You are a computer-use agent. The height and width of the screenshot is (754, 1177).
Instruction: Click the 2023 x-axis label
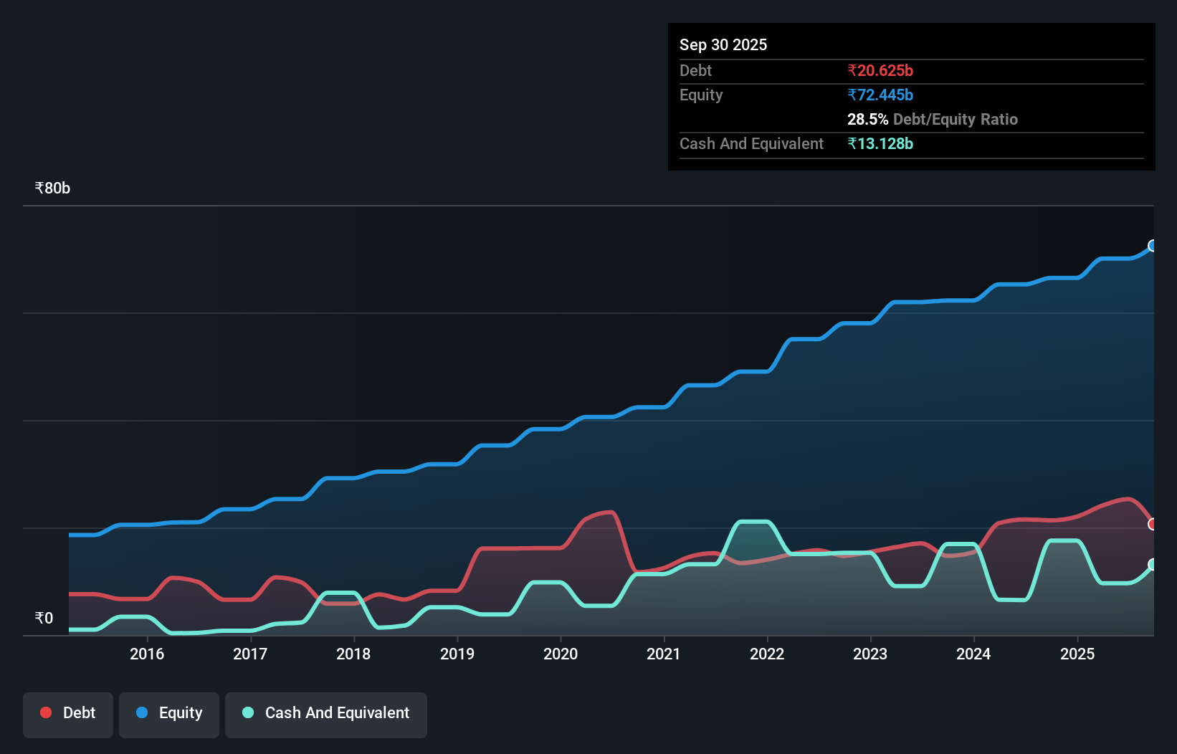pyautogui.click(x=870, y=654)
